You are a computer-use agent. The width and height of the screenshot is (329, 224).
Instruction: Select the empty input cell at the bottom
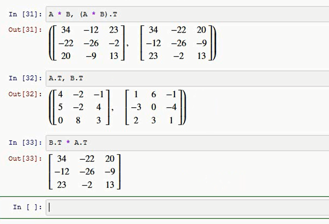pyautogui.click(x=188, y=207)
